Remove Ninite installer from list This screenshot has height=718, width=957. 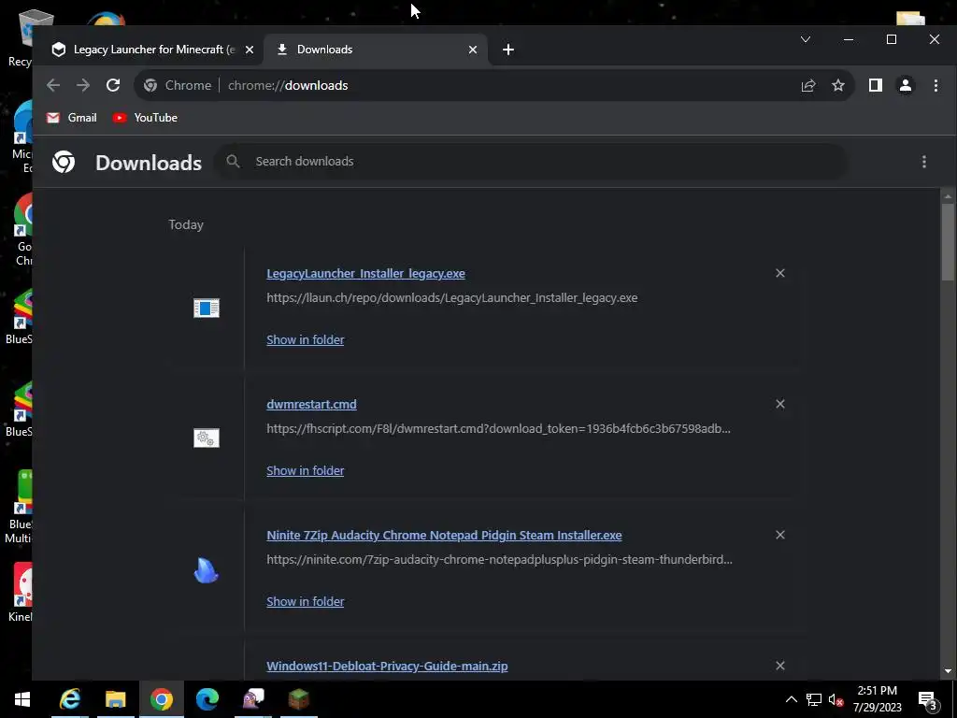coord(780,534)
